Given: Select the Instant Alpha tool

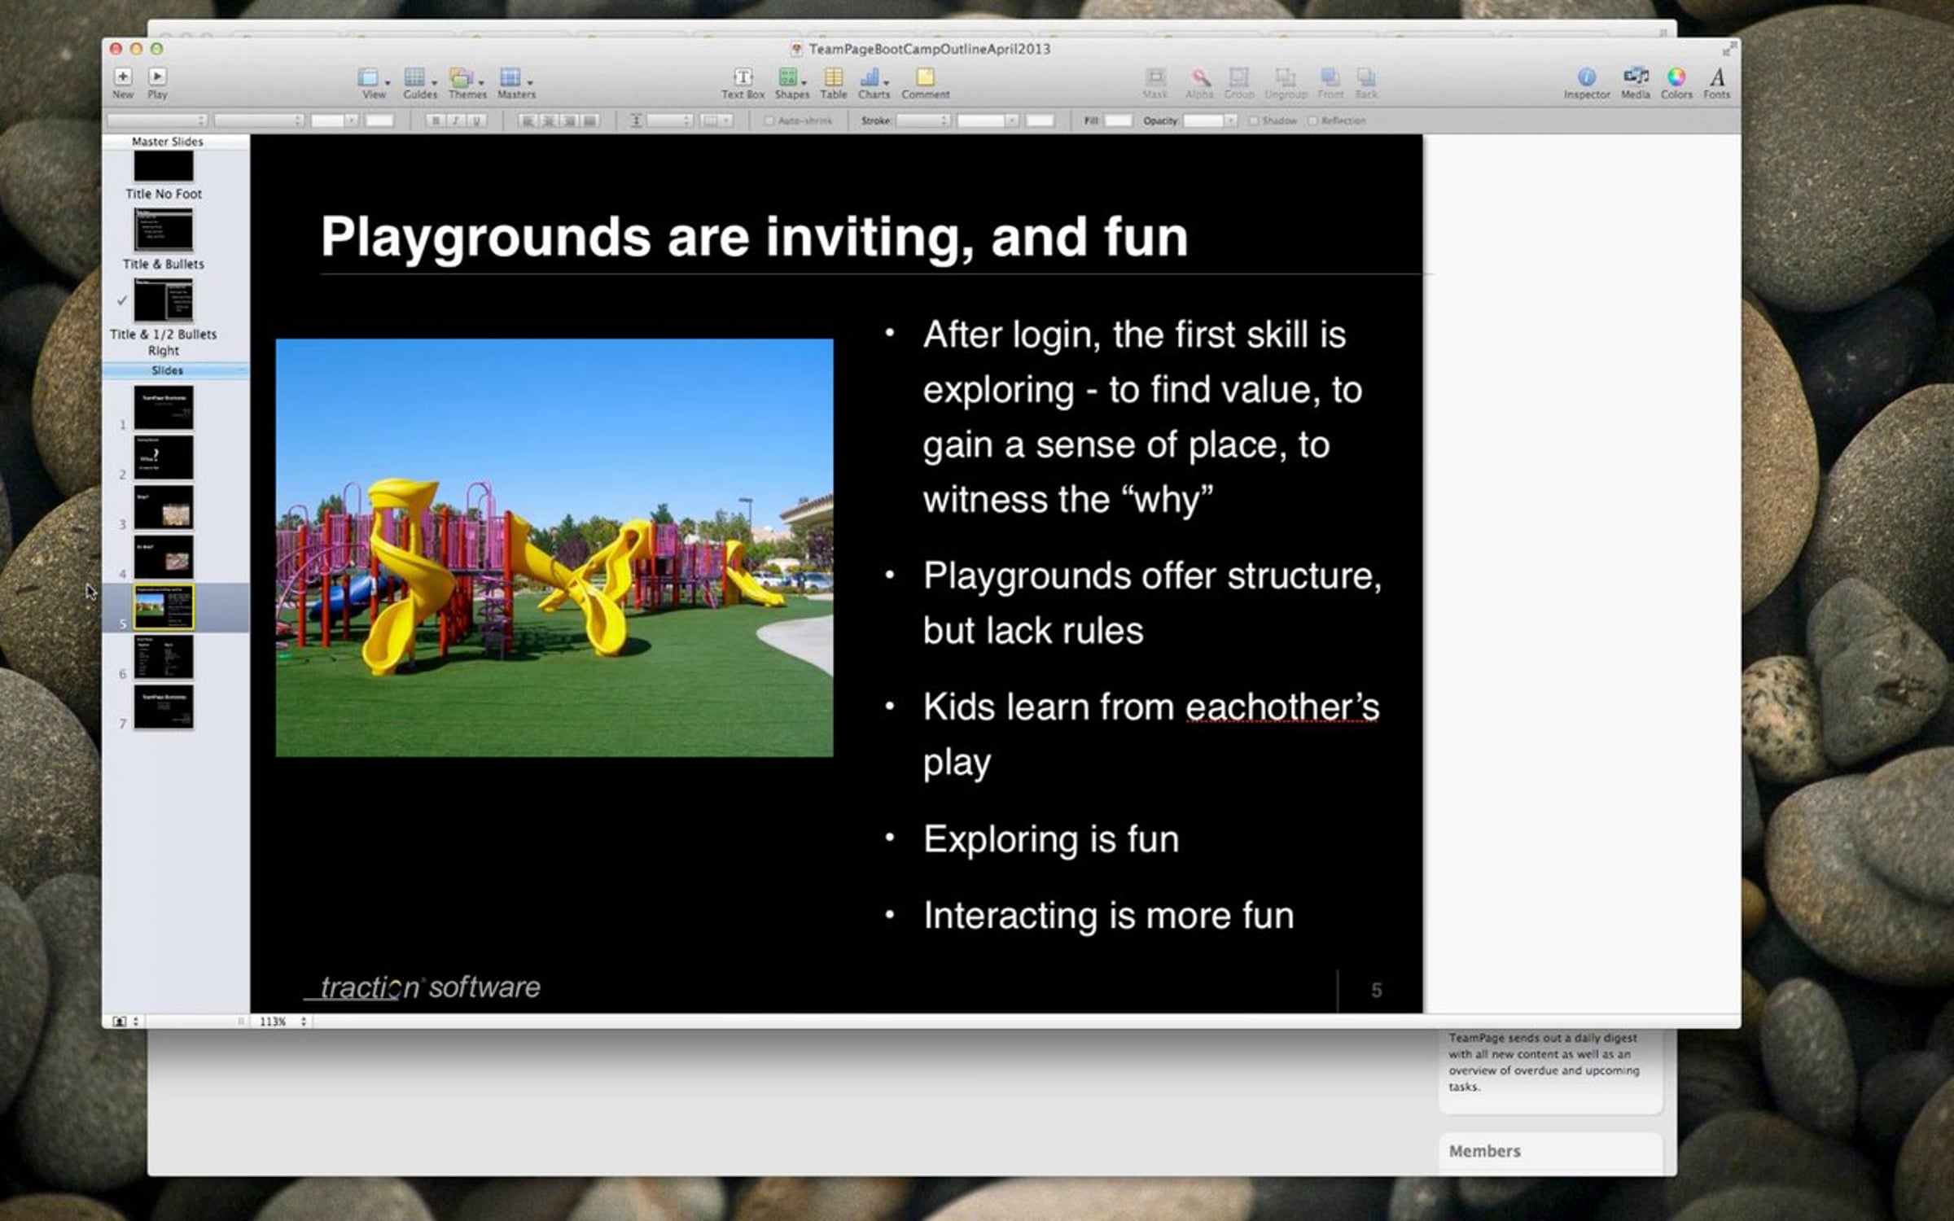Looking at the screenshot, I should 1199,77.
